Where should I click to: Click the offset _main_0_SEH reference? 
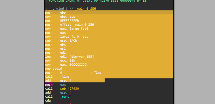(77, 25)
